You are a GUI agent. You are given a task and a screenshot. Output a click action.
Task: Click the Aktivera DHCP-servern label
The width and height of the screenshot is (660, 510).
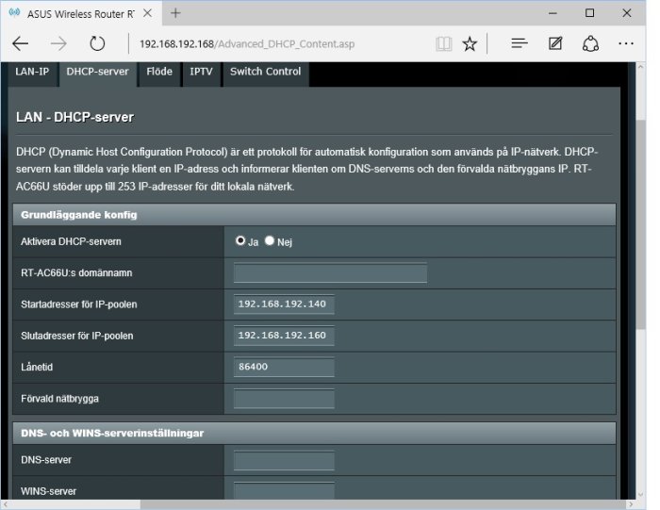tap(71, 242)
